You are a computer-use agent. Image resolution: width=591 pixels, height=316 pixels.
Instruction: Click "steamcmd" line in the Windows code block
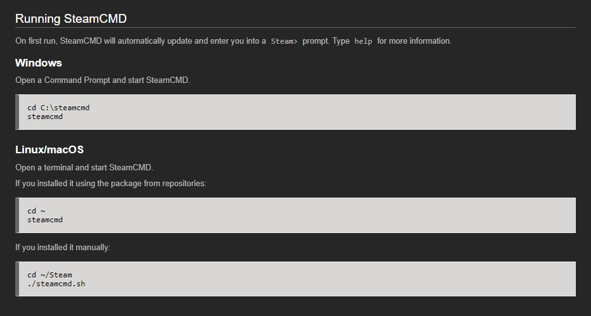pyautogui.click(x=45, y=117)
